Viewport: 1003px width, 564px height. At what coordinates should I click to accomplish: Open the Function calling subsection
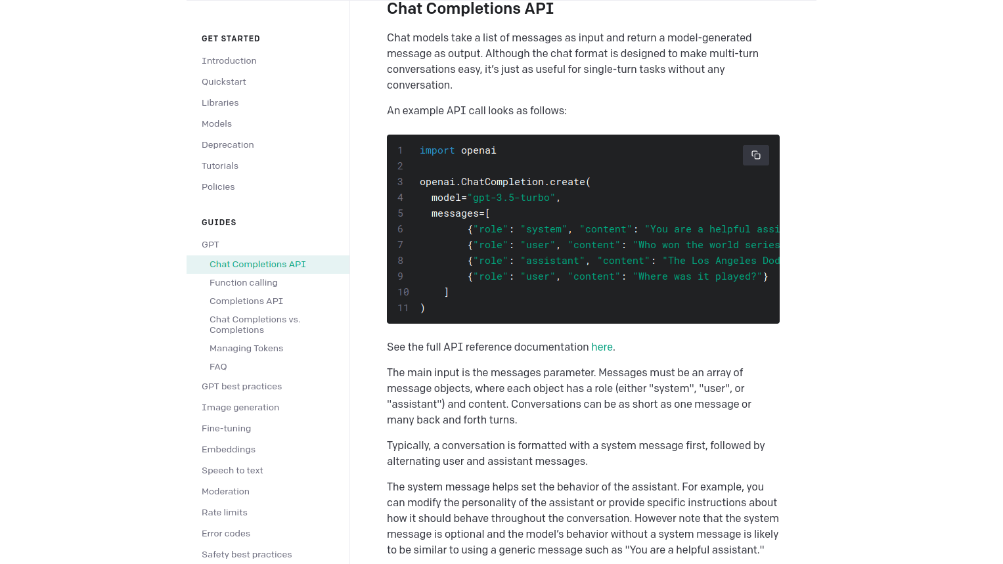(x=244, y=282)
